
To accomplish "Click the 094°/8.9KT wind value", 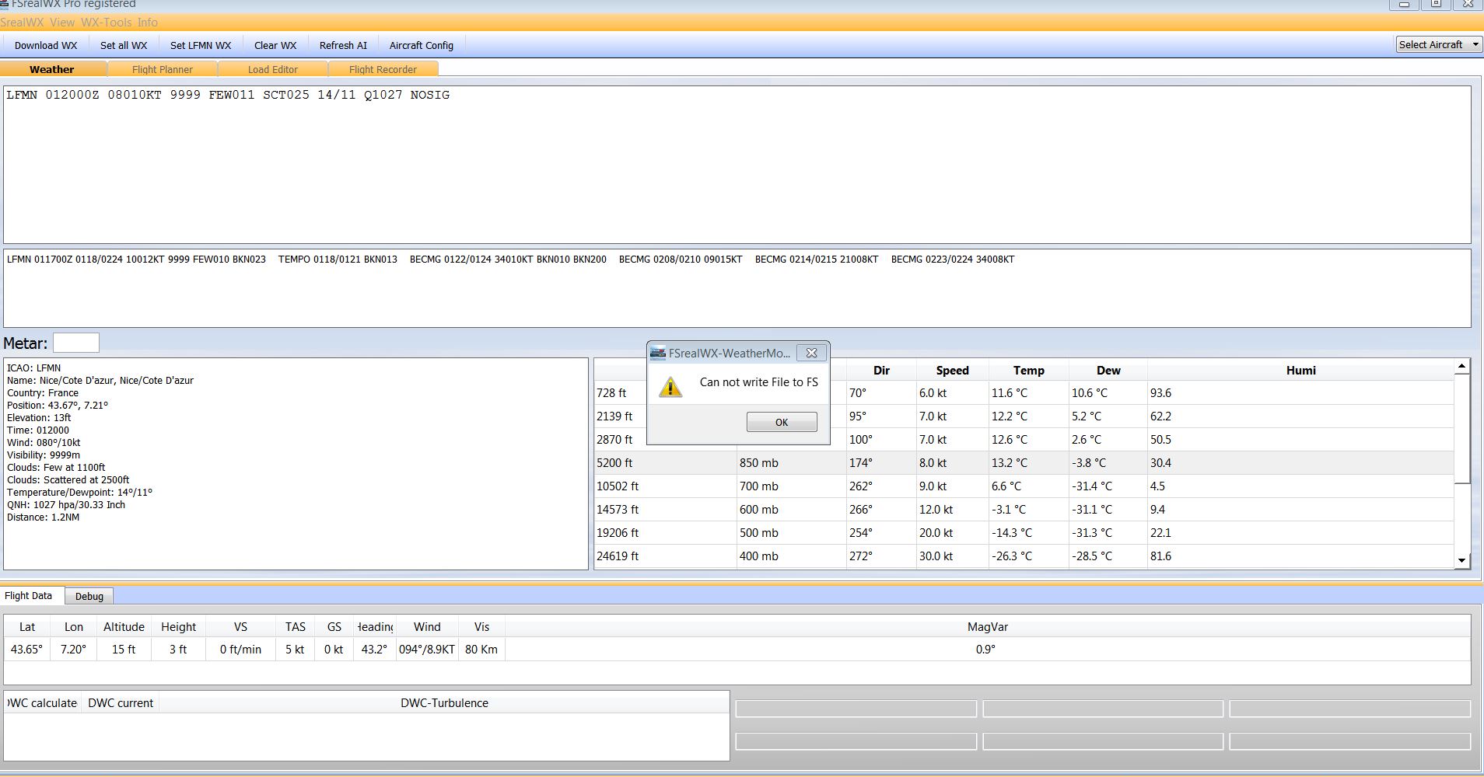I will click(x=426, y=650).
